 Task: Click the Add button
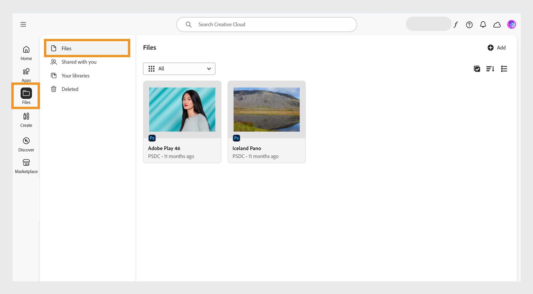[496, 48]
